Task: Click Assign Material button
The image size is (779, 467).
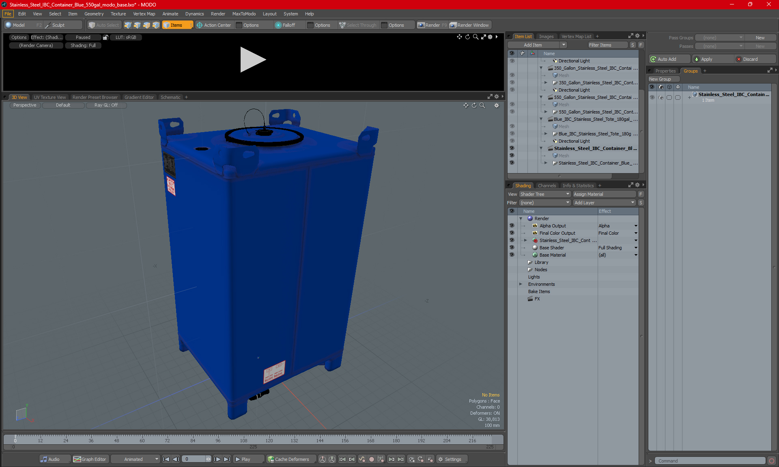Action: (604, 194)
